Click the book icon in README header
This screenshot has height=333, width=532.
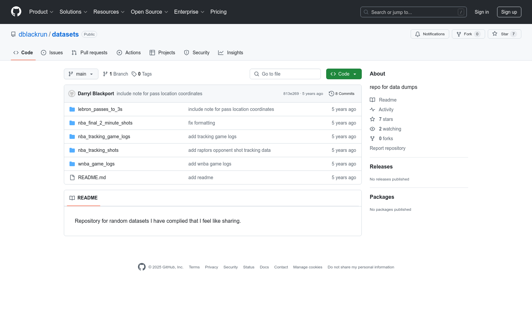click(72, 198)
